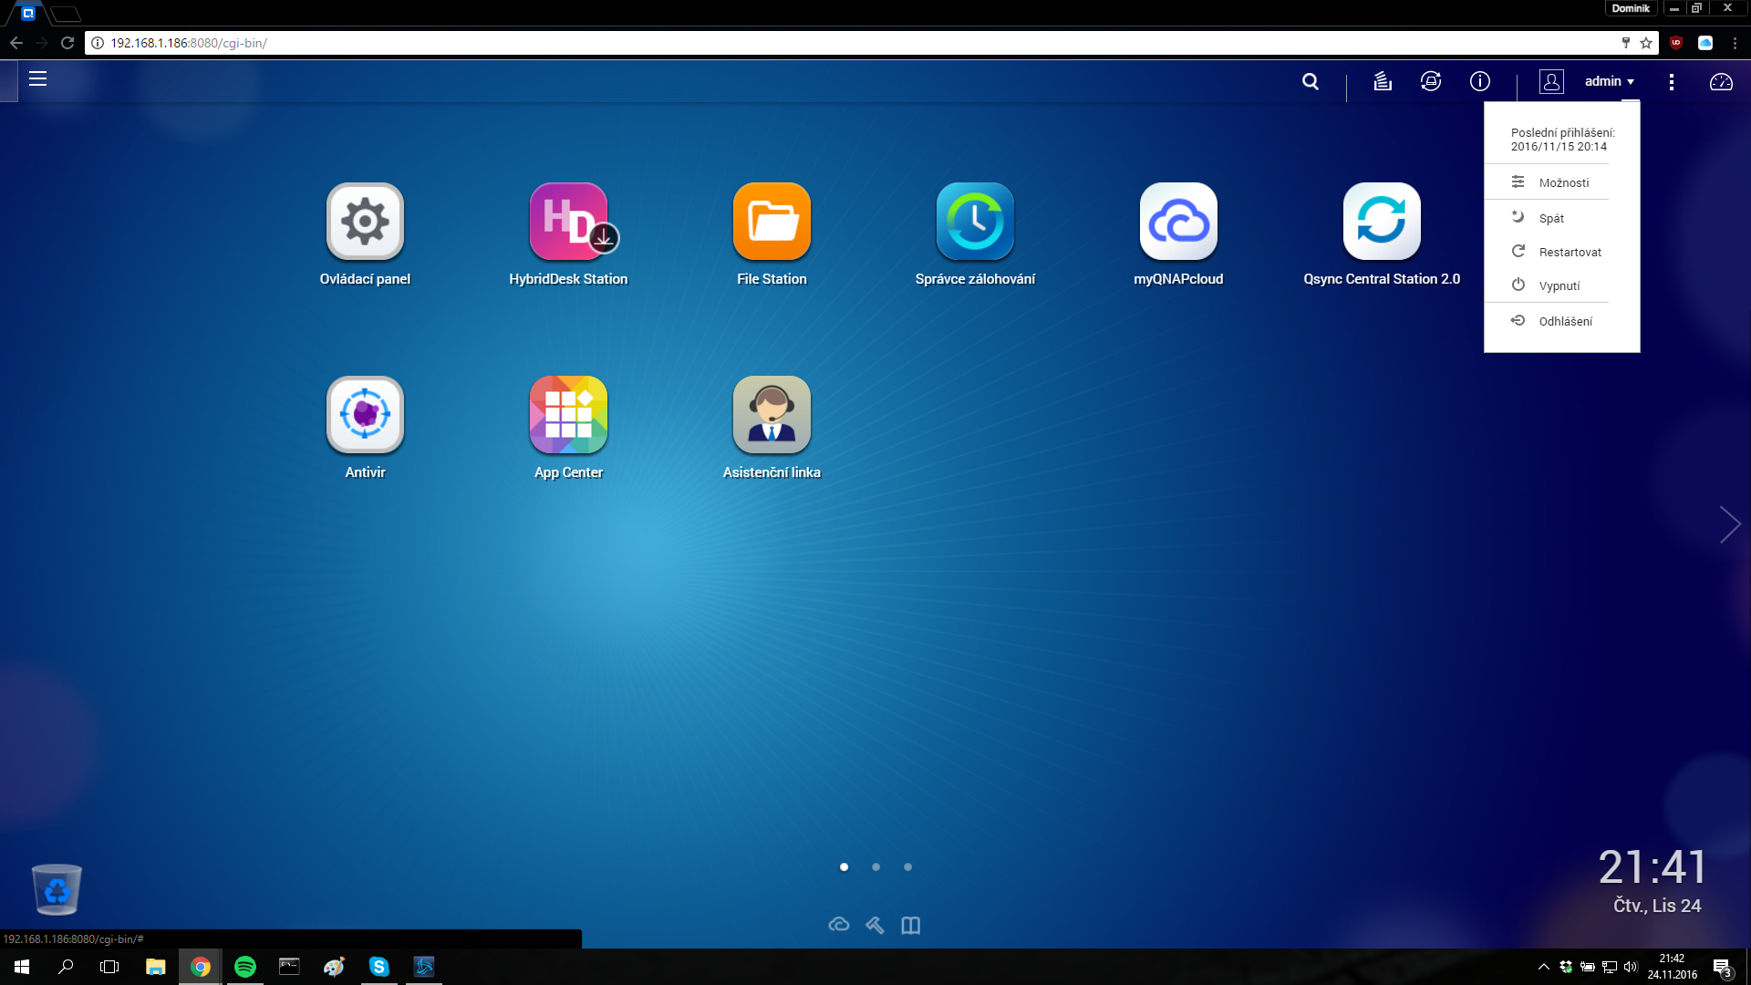Open the three-dot more options menu
Screen dimensions: 1751x985
tap(1671, 82)
